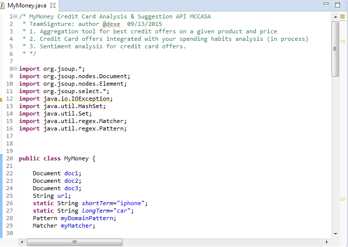Click line number 26 in the gutter
Image resolution: width=348 pixels, height=247 pixels.
[x=9, y=203]
